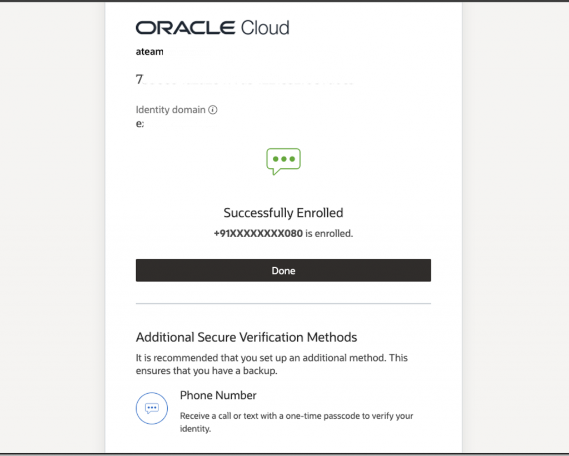
Task: Click the Successfully Enrolled heading
Action: (283, 213)
